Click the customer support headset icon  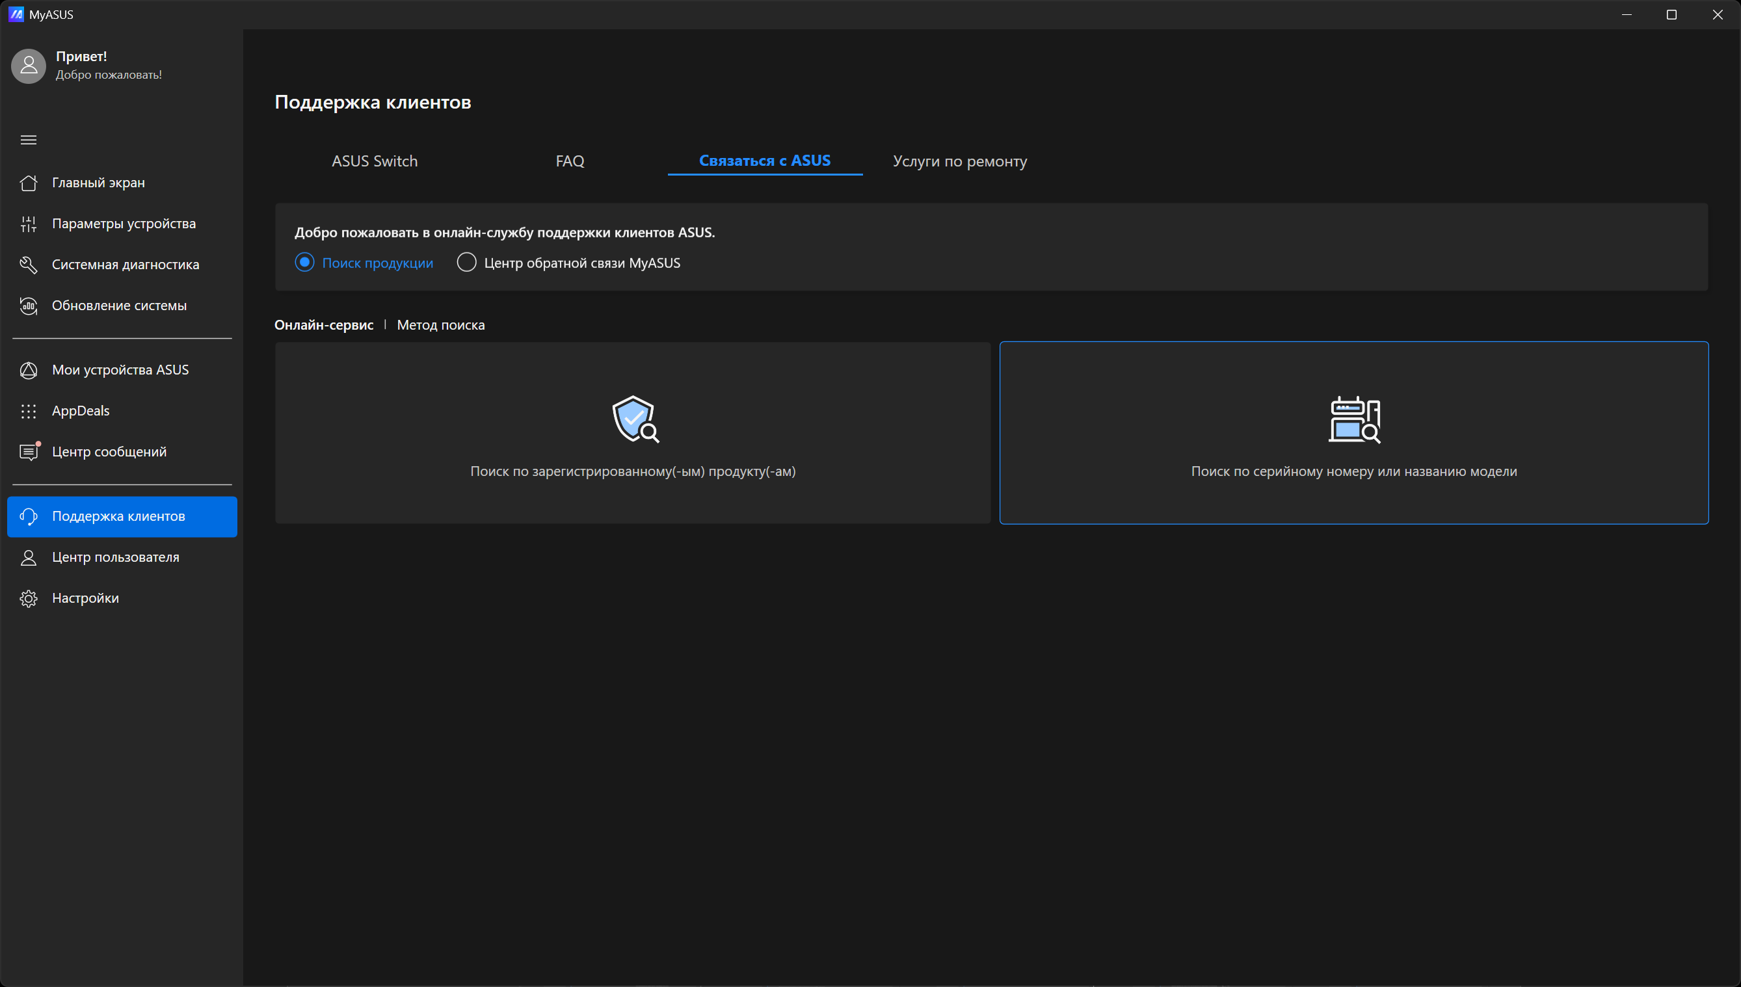pos(29,516)
